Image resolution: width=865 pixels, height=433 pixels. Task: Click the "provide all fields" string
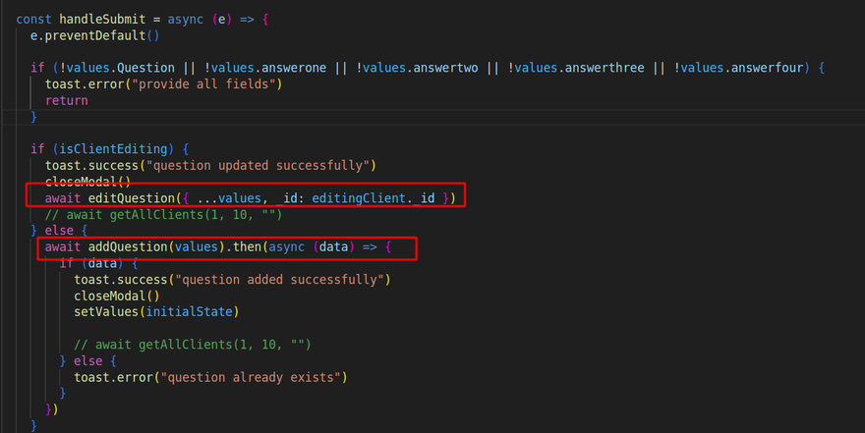[209, 83]
